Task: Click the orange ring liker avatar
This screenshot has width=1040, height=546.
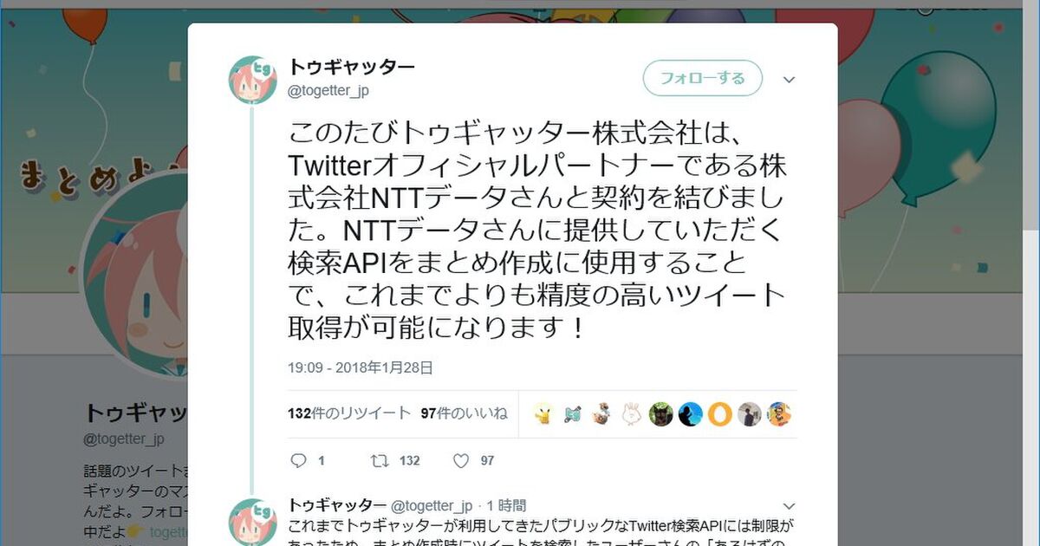Action: tap(719, 414)
